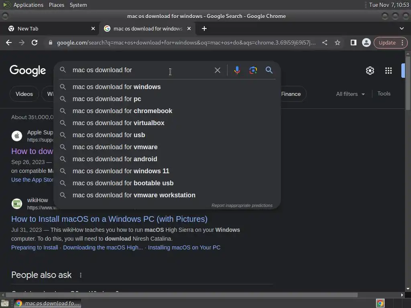Open the Places menu
This screenshot has width=411, height=308.
57,5
